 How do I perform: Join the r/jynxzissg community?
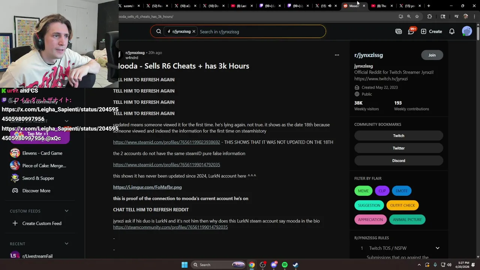[x=432, y=55]
